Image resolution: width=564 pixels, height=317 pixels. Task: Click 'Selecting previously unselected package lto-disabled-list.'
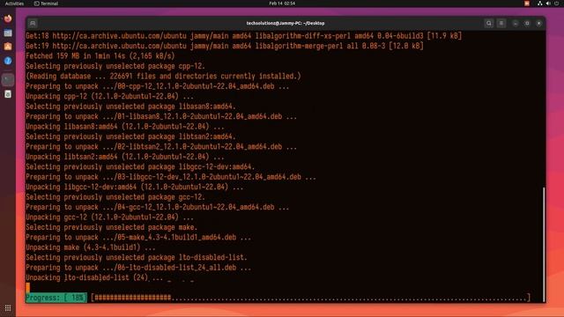137,257
